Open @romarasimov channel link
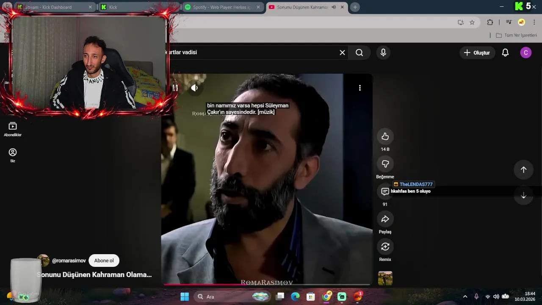The width and height of the screenshot is (542, 305). (69, 261)
